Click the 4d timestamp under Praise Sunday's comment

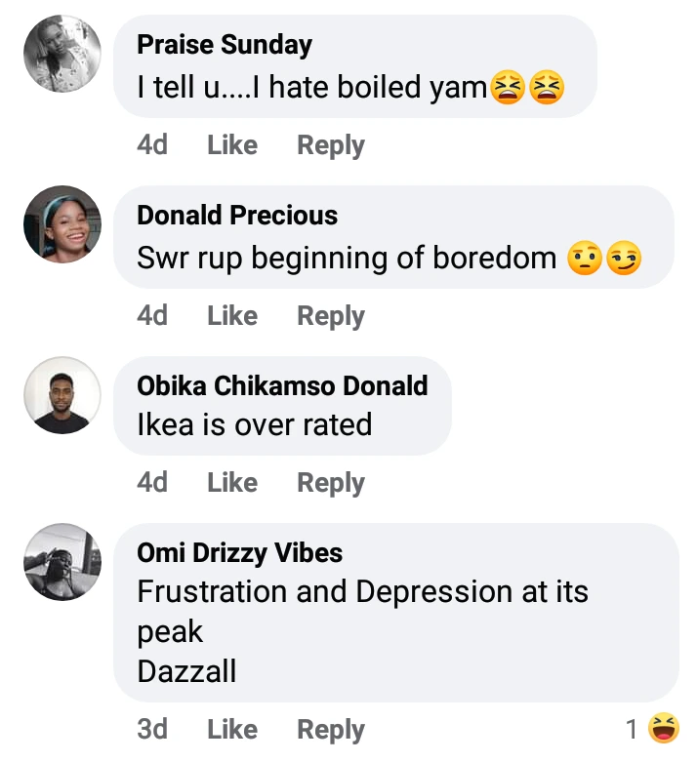pyautogui.click(x=152, y=145)
